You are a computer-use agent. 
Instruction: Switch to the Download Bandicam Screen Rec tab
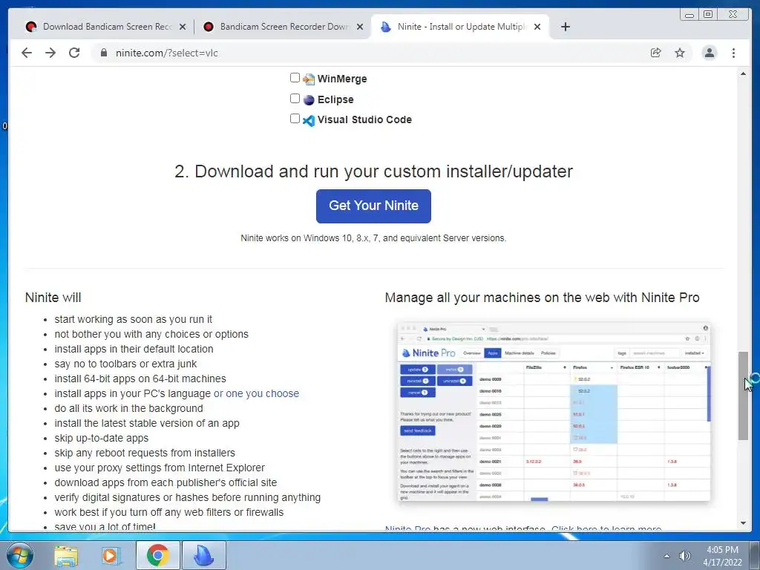[x=105, y=27]
